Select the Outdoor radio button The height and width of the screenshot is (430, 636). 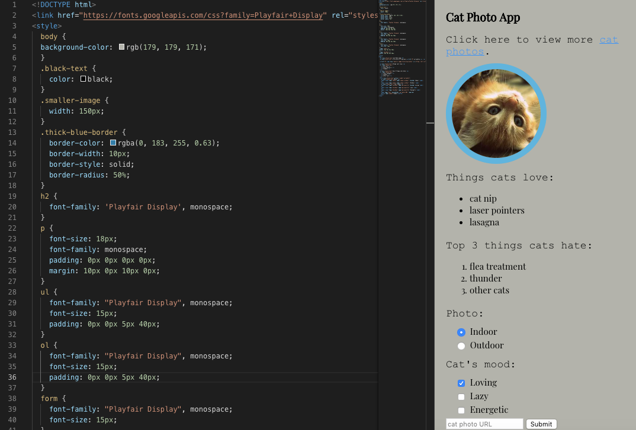click(x=461, y=345)
